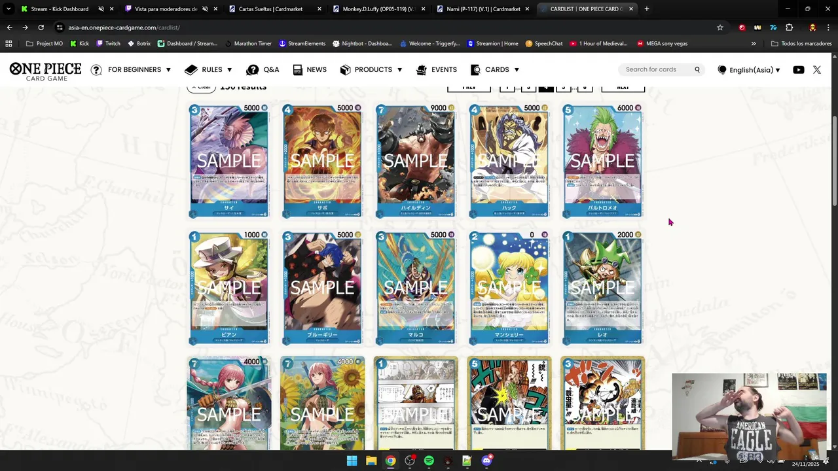Open the StreamElements bookmark
The image size is (838, 471).
302,43
